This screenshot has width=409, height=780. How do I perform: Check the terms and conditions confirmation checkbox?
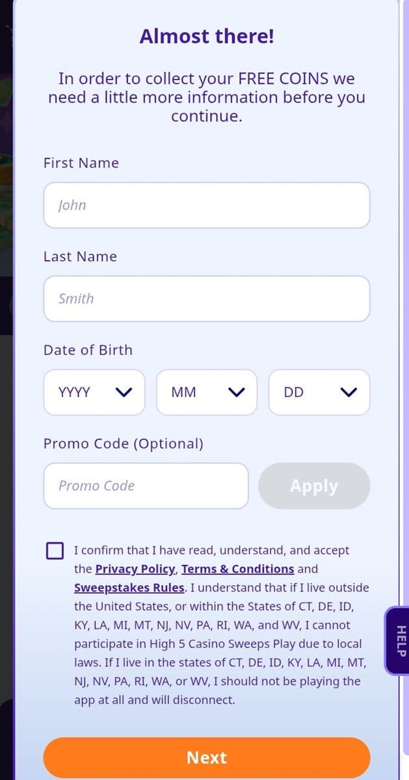55,550
